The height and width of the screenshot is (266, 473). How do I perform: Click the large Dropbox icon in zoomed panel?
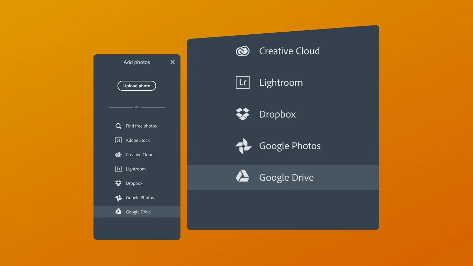pos(243,114)
